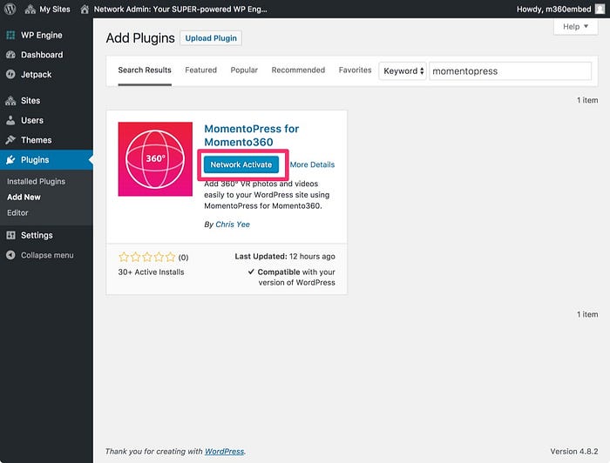The height and width of the screenshot is (463, 610).
Task: Click the plugin search field containing momentopress
Action: pos(511,71)
